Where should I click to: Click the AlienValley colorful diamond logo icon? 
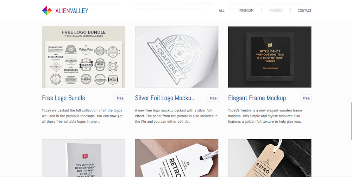47,10
